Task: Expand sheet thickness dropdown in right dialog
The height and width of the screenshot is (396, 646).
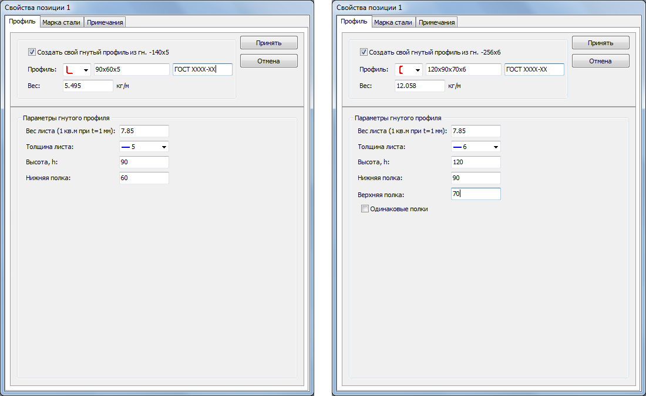Action: pos(496,147)
